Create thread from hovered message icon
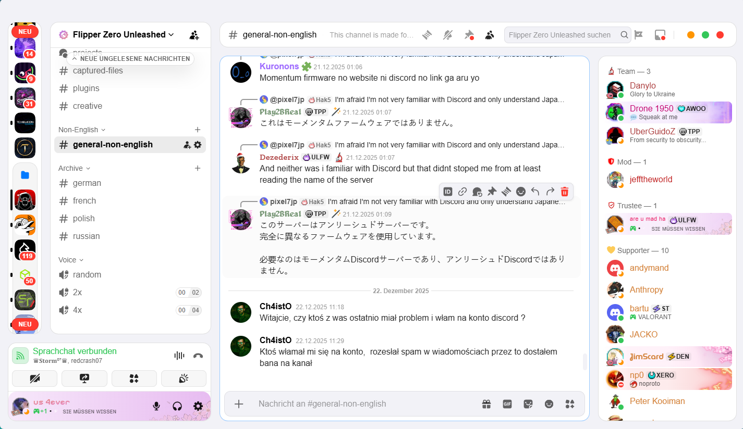743x429 pixels. (x=506, y=192)
